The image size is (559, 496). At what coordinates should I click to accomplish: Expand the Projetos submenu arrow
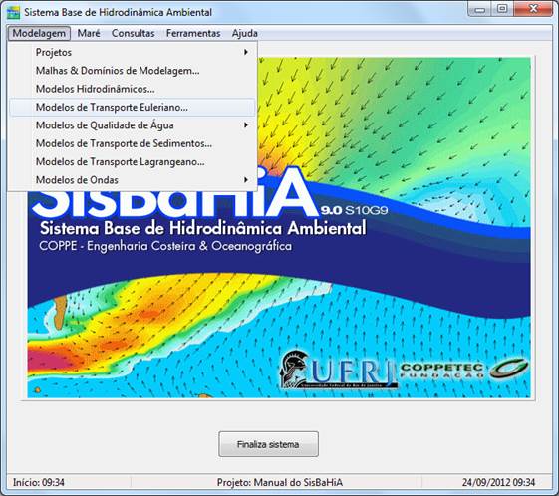click(x=246, y=52)
